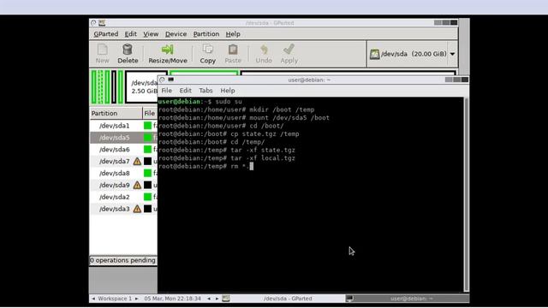This screenshot has width=548, height=308.
Task: Click the warning icon beside /dev/sda7
Action: pos(137,162)
